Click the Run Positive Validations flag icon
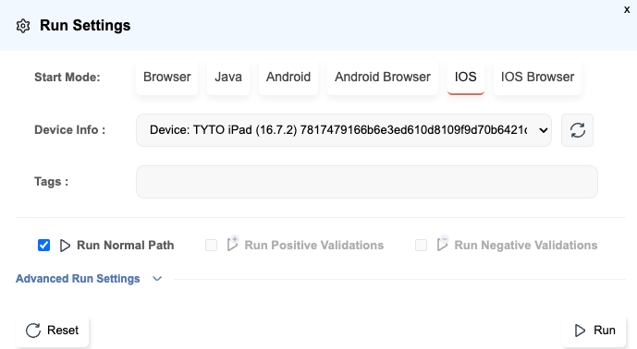The height and width of the screenshot is (349, 637). (233, 244)
